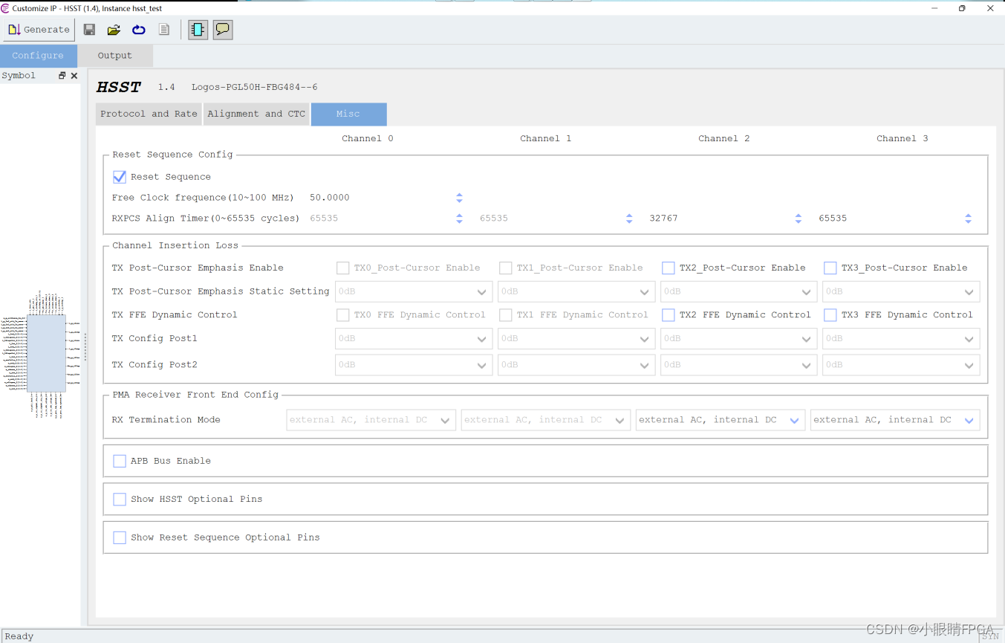Image resolution: width=1005 pixels, height=643 pixels.
Task: Click the HSST title heading
Action: click(x=119, y=87)
